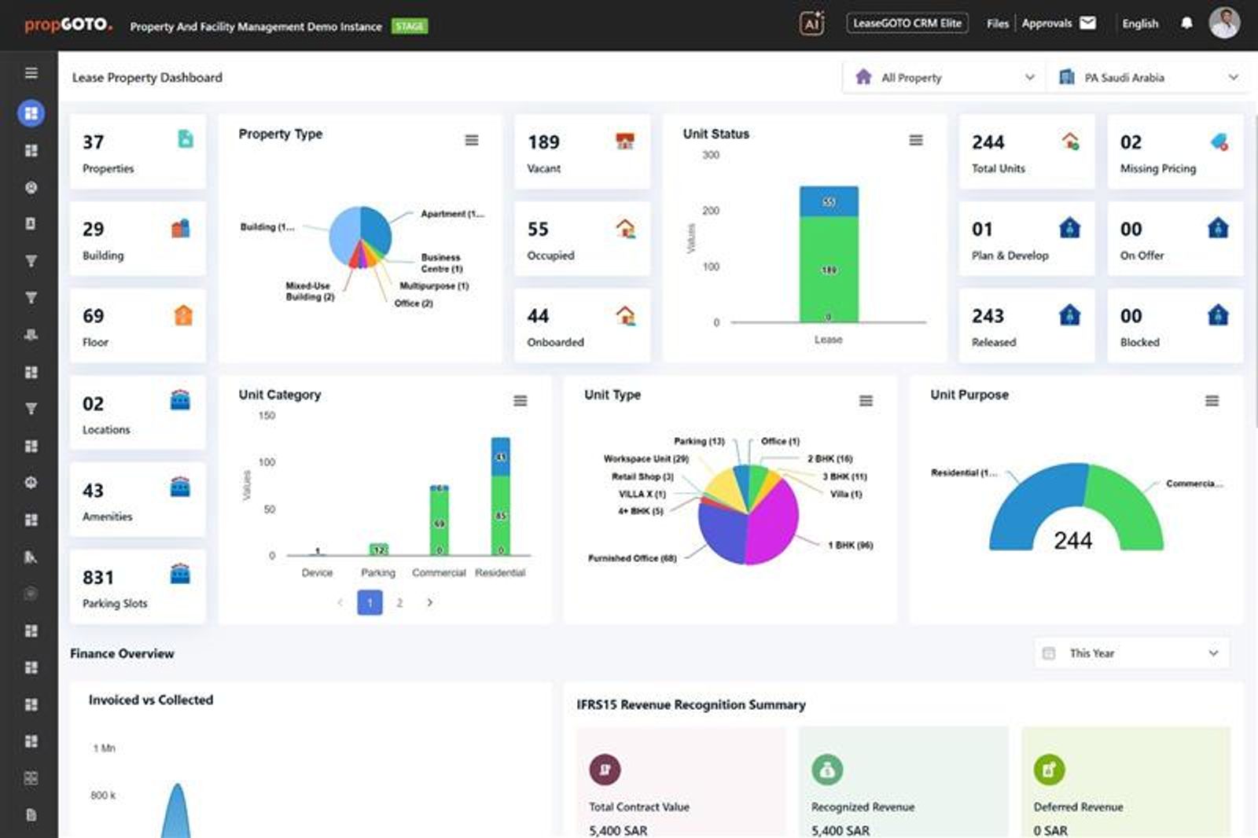Screen dimensions: 1258x838
Task: Toggle the hamburger sidebar menu
Action: point(31,73)
